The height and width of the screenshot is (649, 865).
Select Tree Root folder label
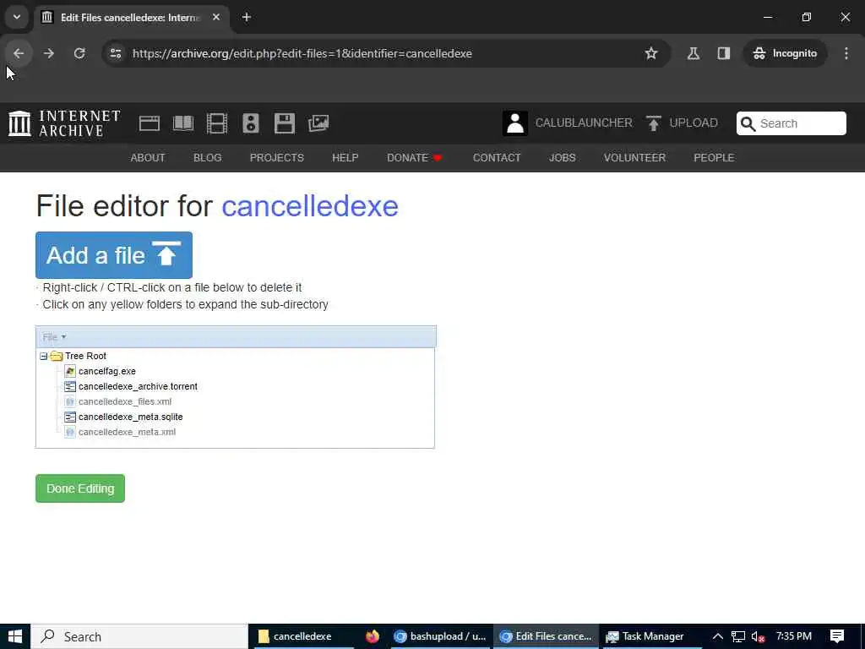85,356
